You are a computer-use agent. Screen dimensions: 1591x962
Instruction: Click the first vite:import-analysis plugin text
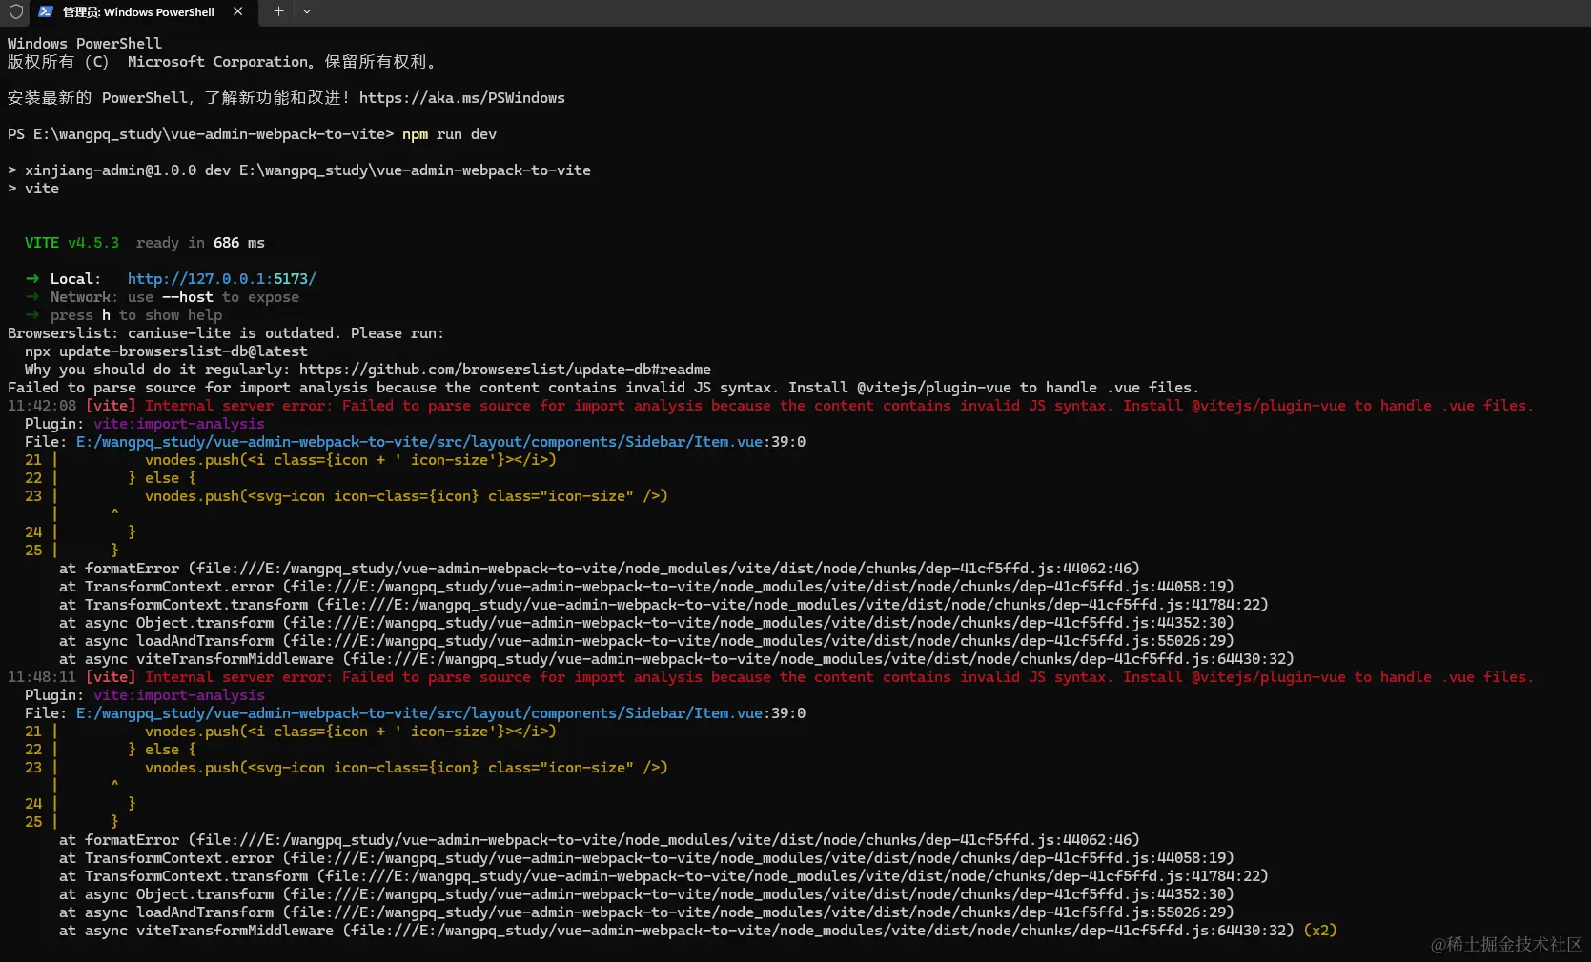(179, 424)
